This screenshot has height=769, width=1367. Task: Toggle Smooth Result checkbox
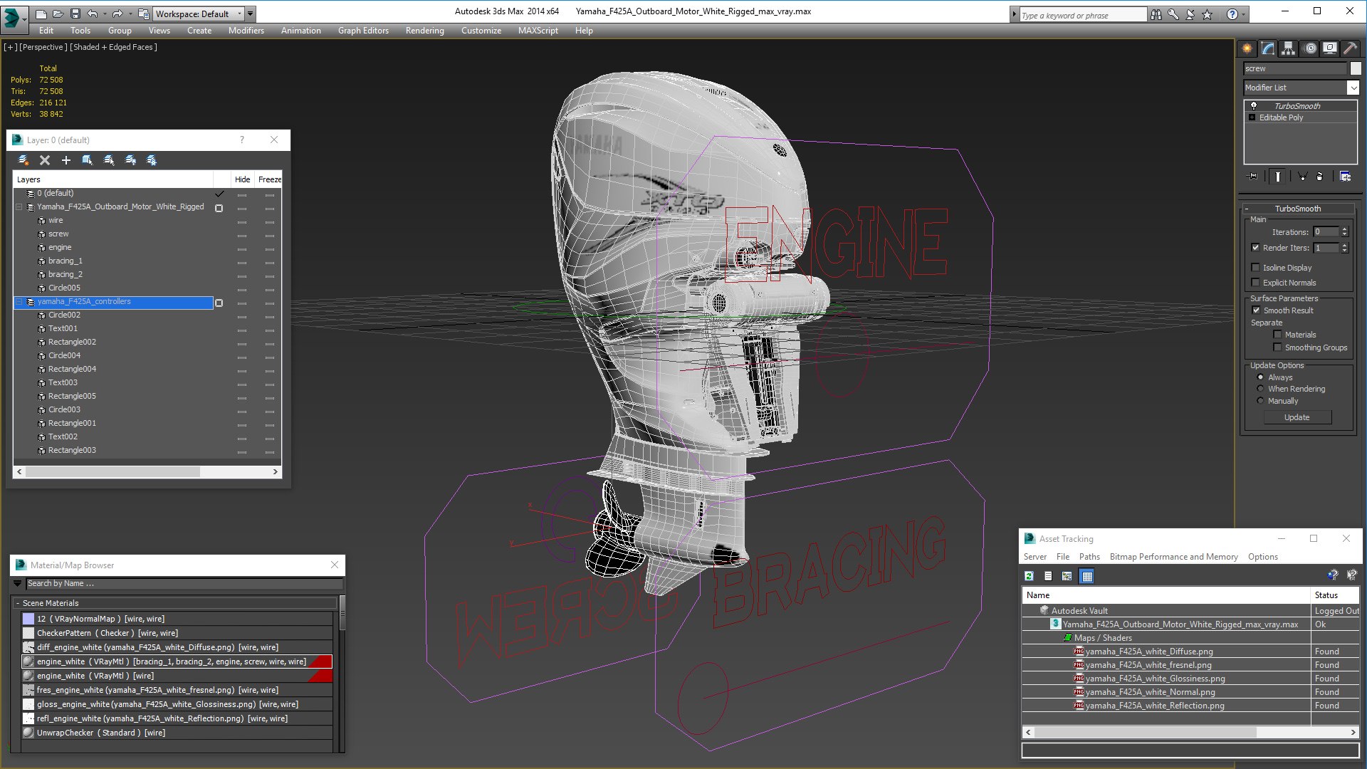(x=1256, y=310)
